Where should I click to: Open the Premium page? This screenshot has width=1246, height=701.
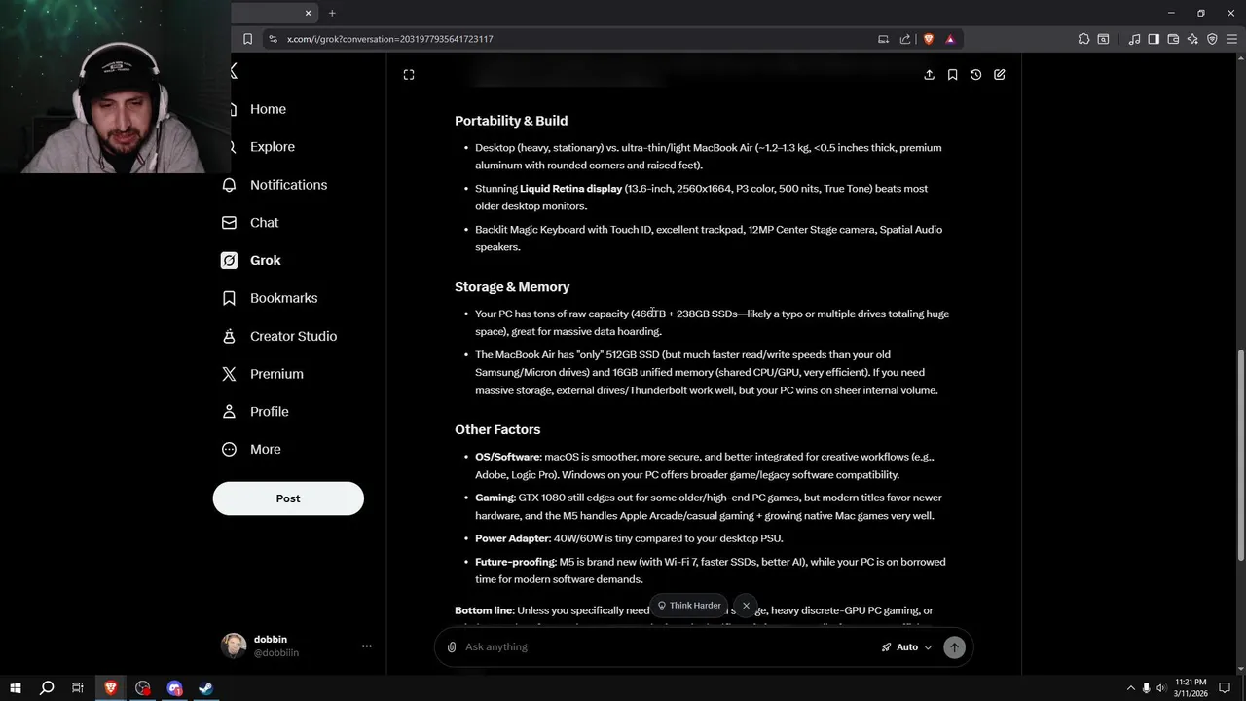click(276, 374)
